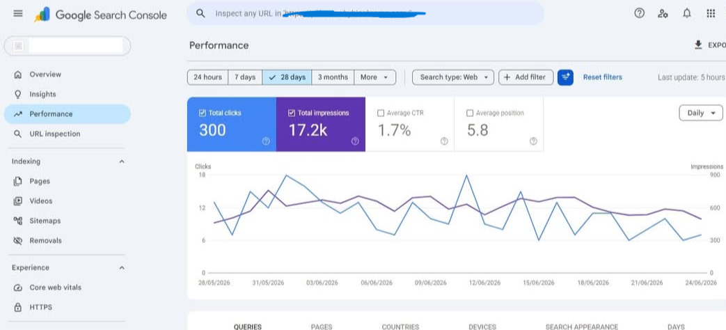Enable the Average position checkbox
726x330 pixels.
point(470,113)
